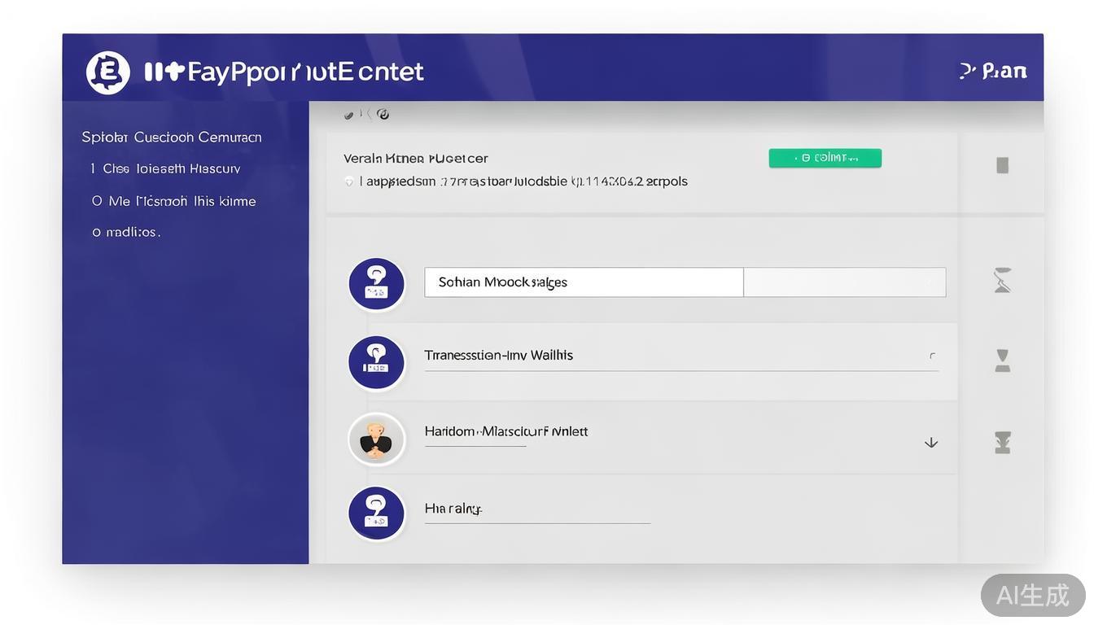This screenshot has width=1094, height=625.
Task: Click the circular logo icon in the header
Action: coord(107,72)
